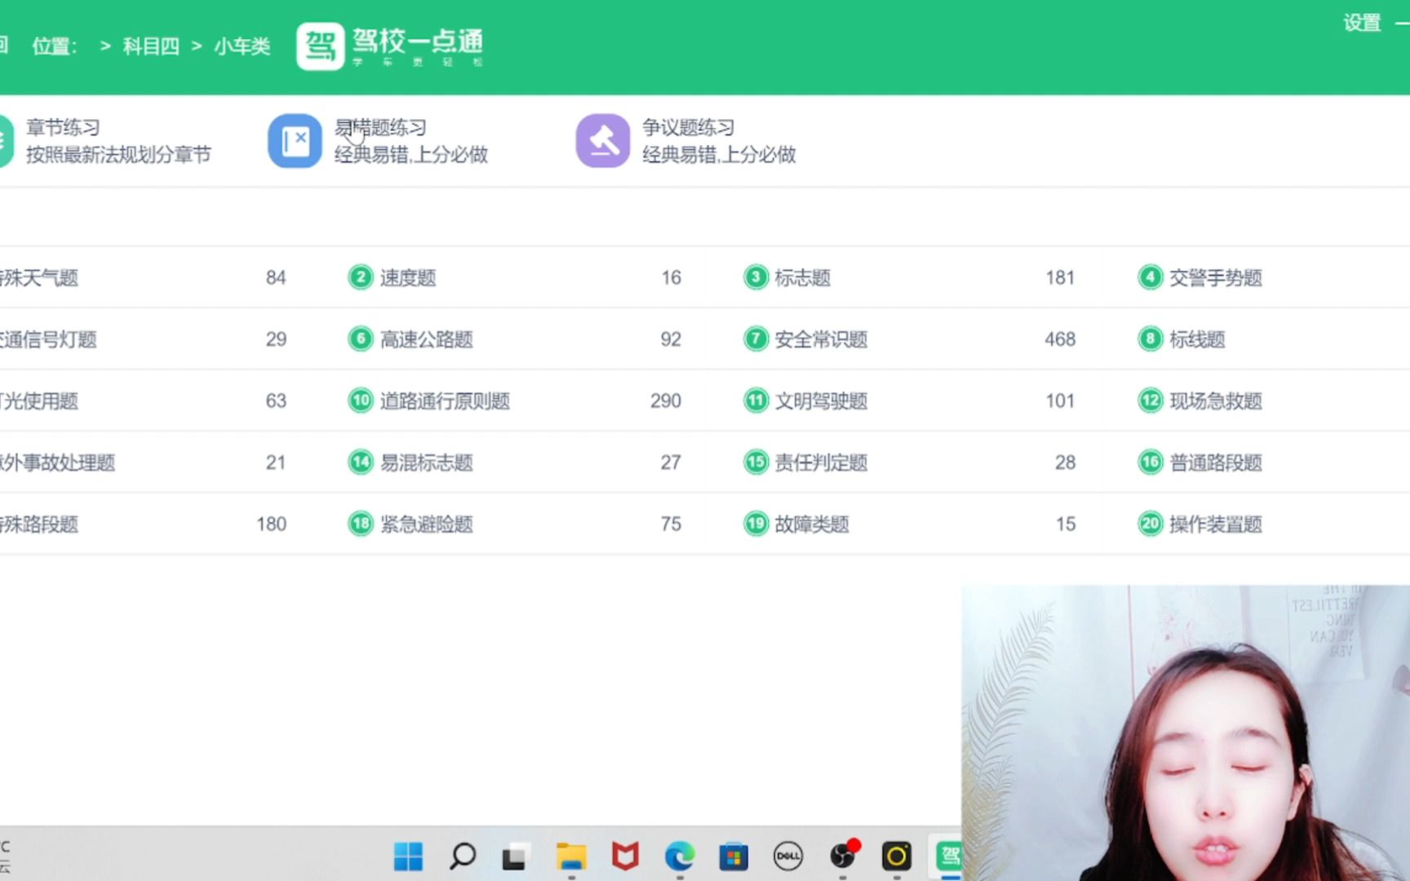Select number 18 badge for 紧急避险题

pos(361,524)
